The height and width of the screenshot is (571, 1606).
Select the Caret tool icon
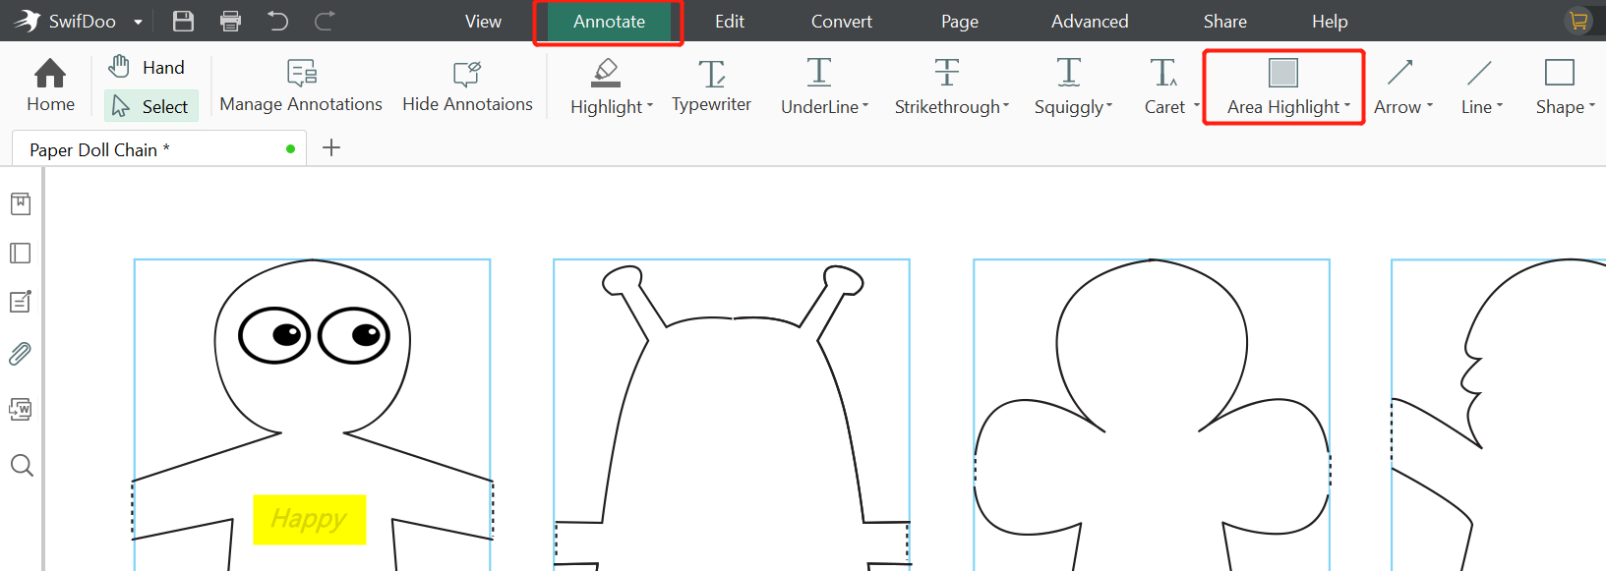(1163, 72)
